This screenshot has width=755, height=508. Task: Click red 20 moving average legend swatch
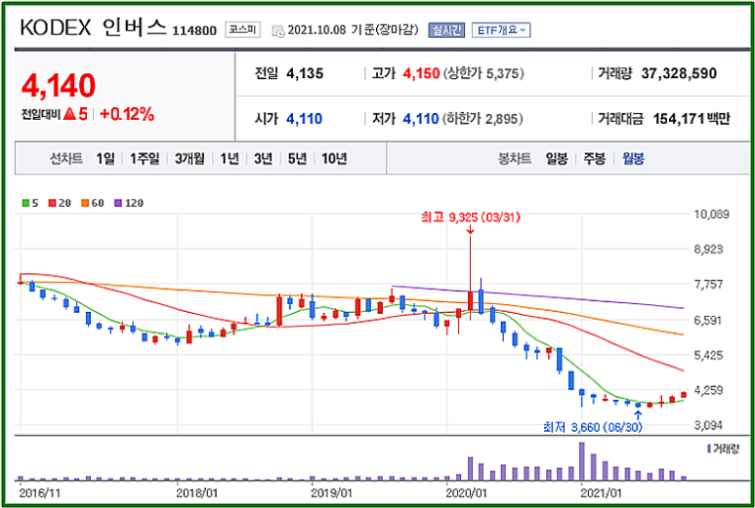click(52, 203)
